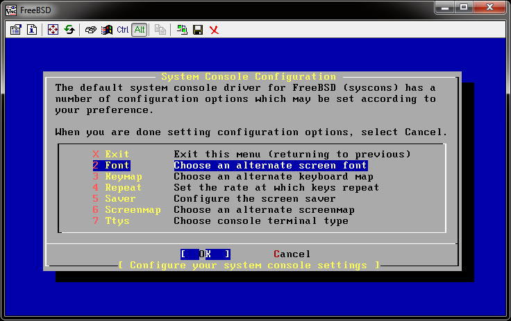The height and width of the screenshot is (321, 511).
Task: Click the new connection icon
Action: (x=182, y=30)
